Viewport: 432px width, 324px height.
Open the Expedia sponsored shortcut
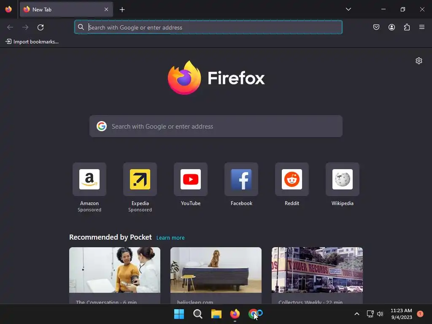coord(140,179)
